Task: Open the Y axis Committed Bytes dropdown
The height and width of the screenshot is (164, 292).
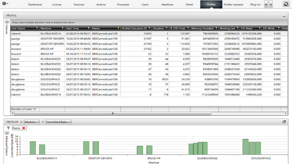Action: click(x=58, y=122)
